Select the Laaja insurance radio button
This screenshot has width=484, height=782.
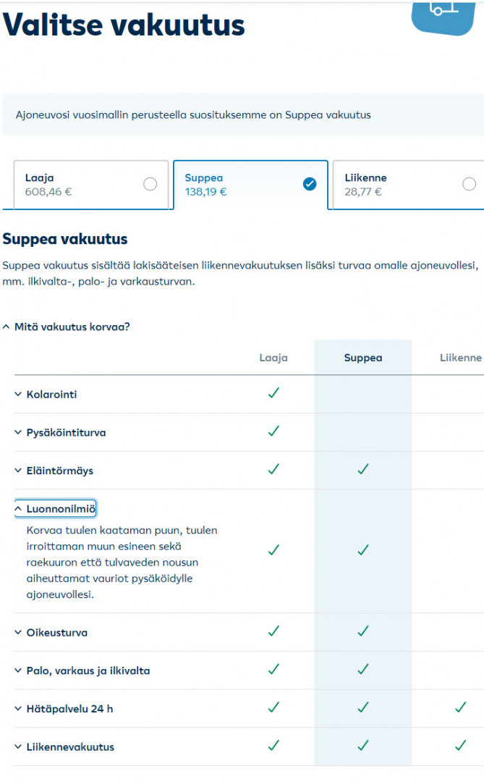[x=150, y=184]
